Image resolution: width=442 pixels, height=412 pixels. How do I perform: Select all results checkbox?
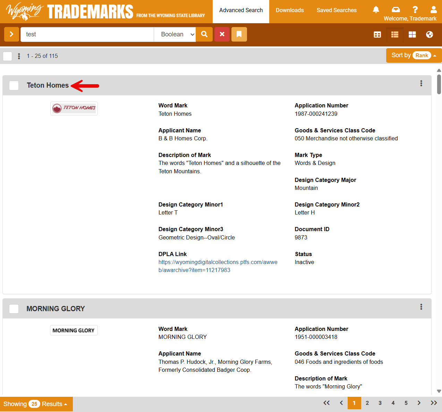click(8, 56)
